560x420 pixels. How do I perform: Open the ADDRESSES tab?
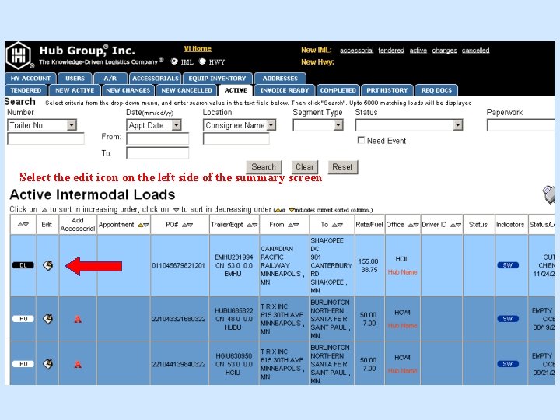(280, 79)
